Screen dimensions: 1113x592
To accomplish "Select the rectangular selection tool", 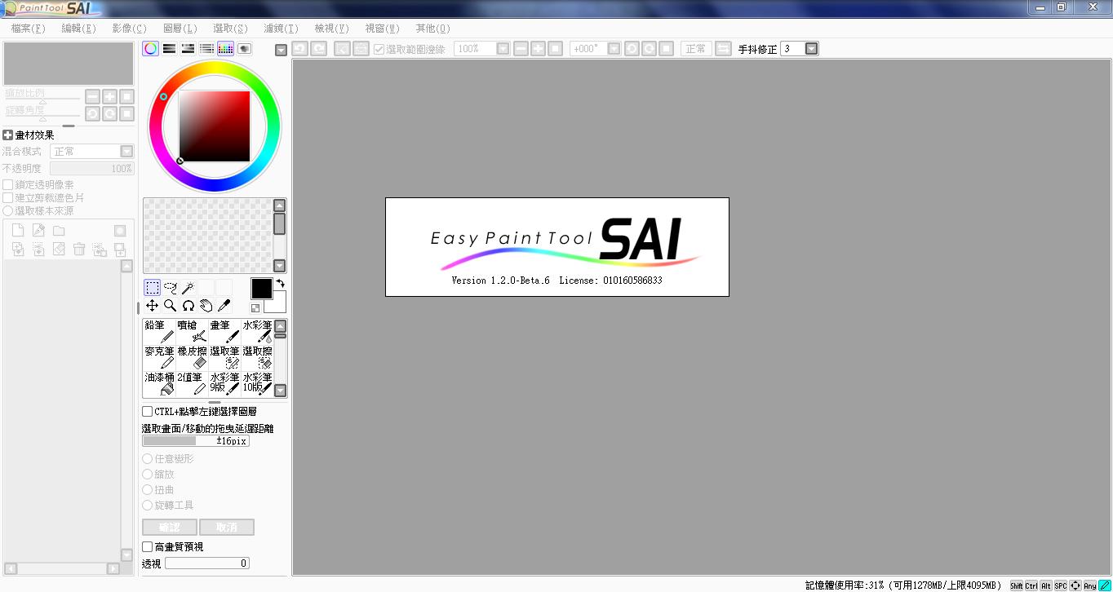I will [x=153, y=287].
